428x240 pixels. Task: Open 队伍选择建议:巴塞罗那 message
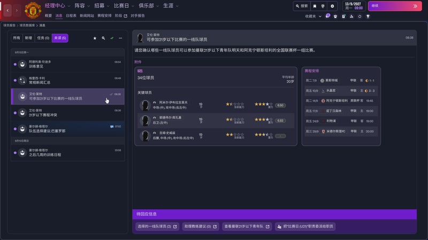pos(68,129)
